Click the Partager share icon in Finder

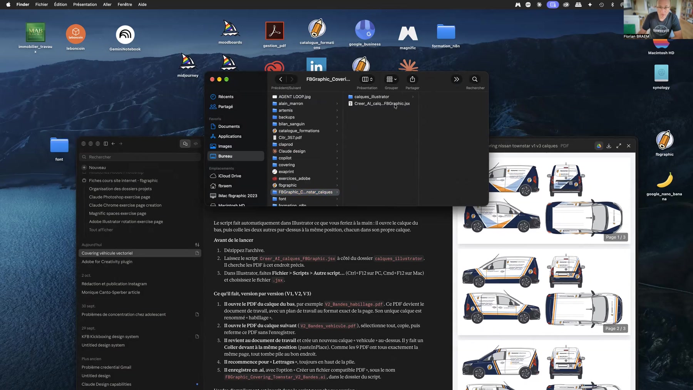tap(412, 79)
